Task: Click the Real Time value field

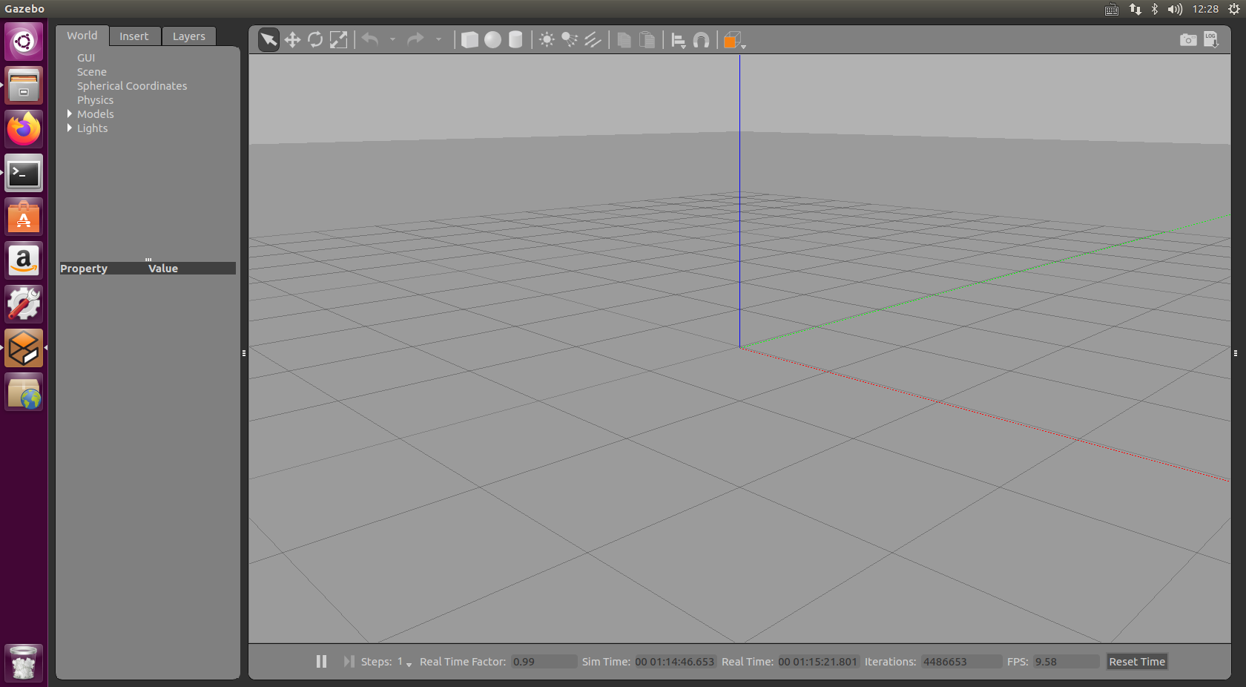Action: click(x=818, y=662)
